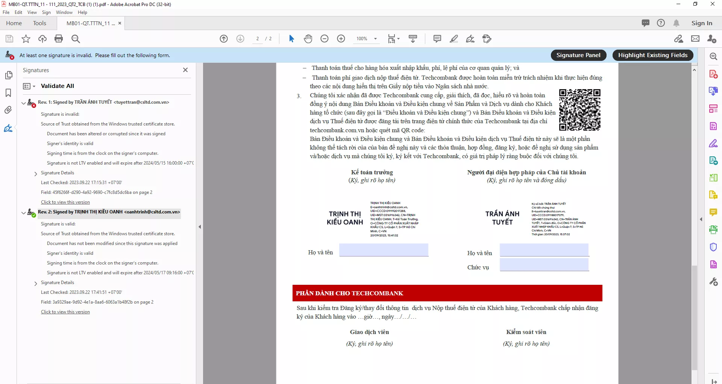Click the scrolling mode keyboard icon
Viewport: 722px width, 384px height.
click(413, 39)
